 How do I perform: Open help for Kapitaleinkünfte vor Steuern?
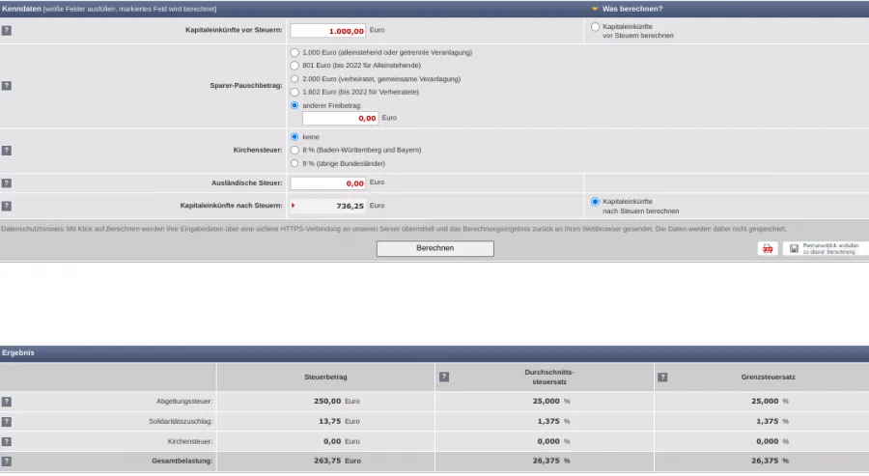coord(7,30)
